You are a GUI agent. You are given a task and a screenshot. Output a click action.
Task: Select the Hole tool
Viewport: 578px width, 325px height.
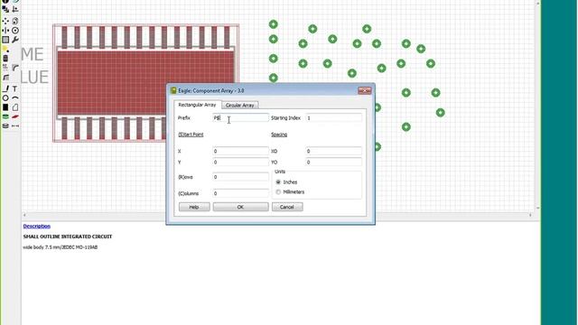click(5, 126)
